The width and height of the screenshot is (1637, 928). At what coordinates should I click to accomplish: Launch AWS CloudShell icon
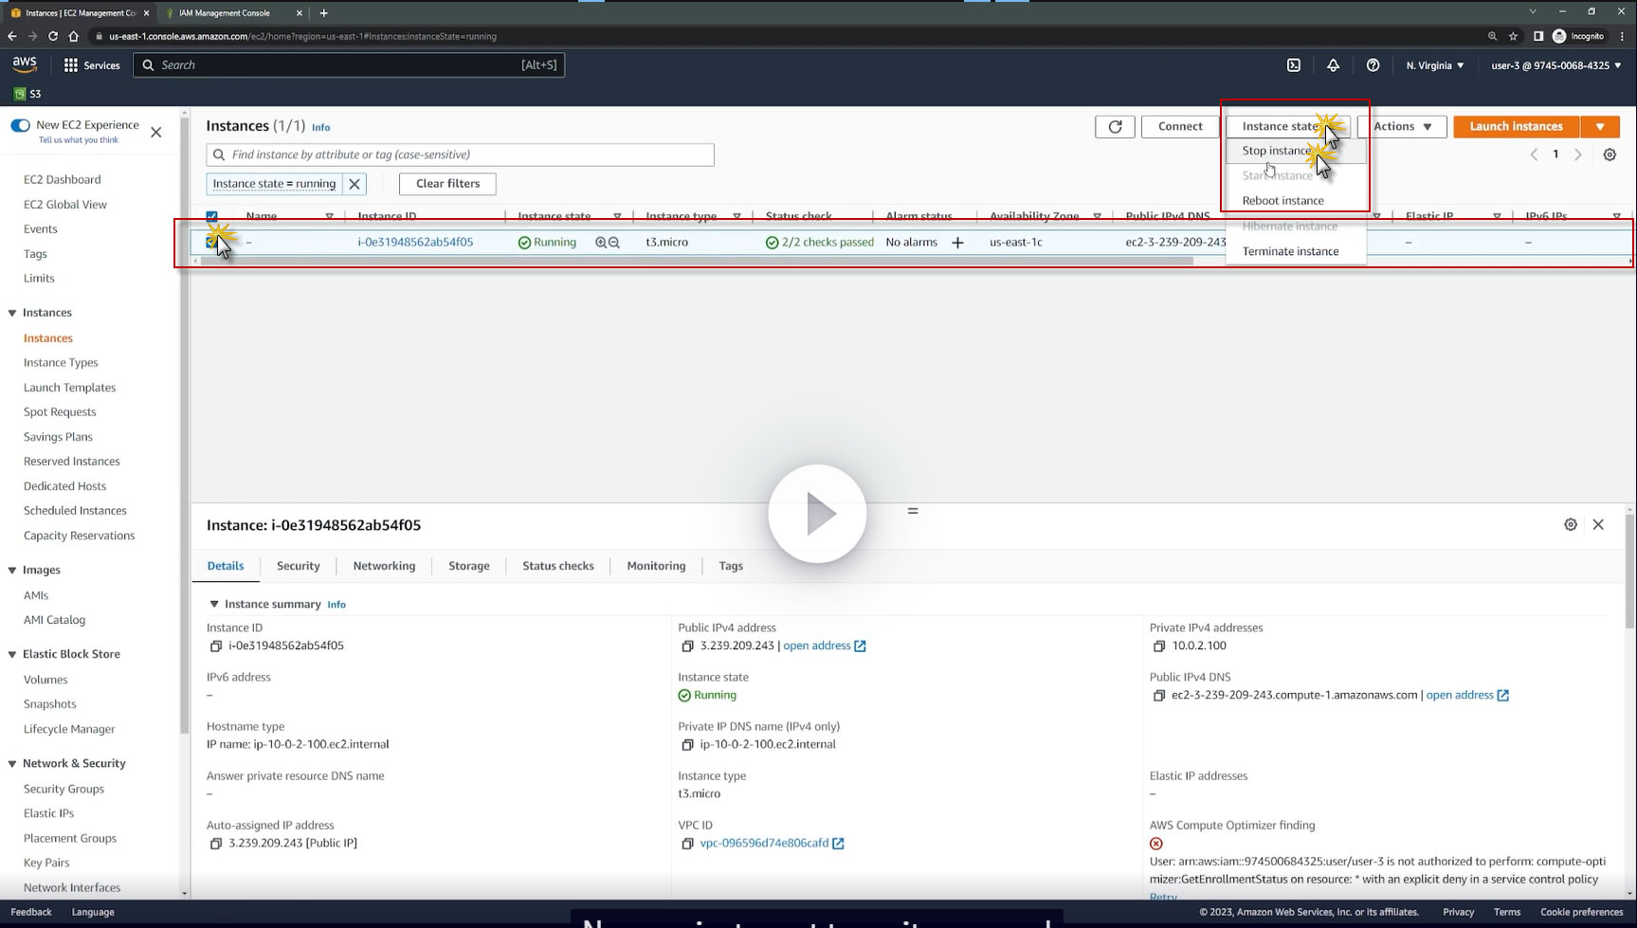[x=1294, y=65]
